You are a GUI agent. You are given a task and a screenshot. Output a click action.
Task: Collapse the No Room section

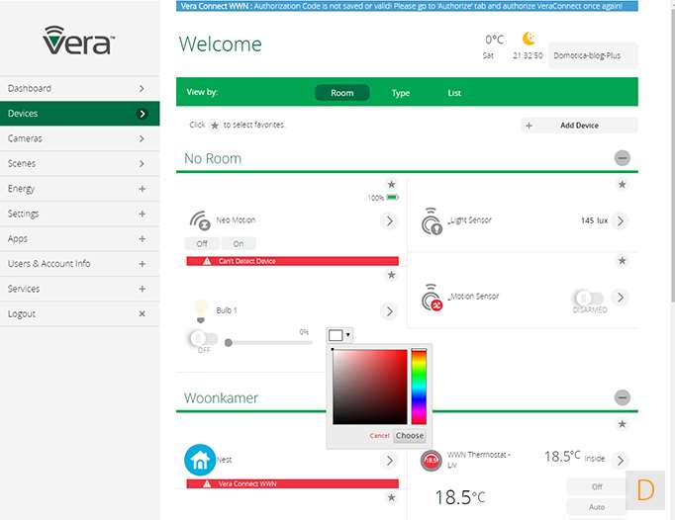pos(622,158)
